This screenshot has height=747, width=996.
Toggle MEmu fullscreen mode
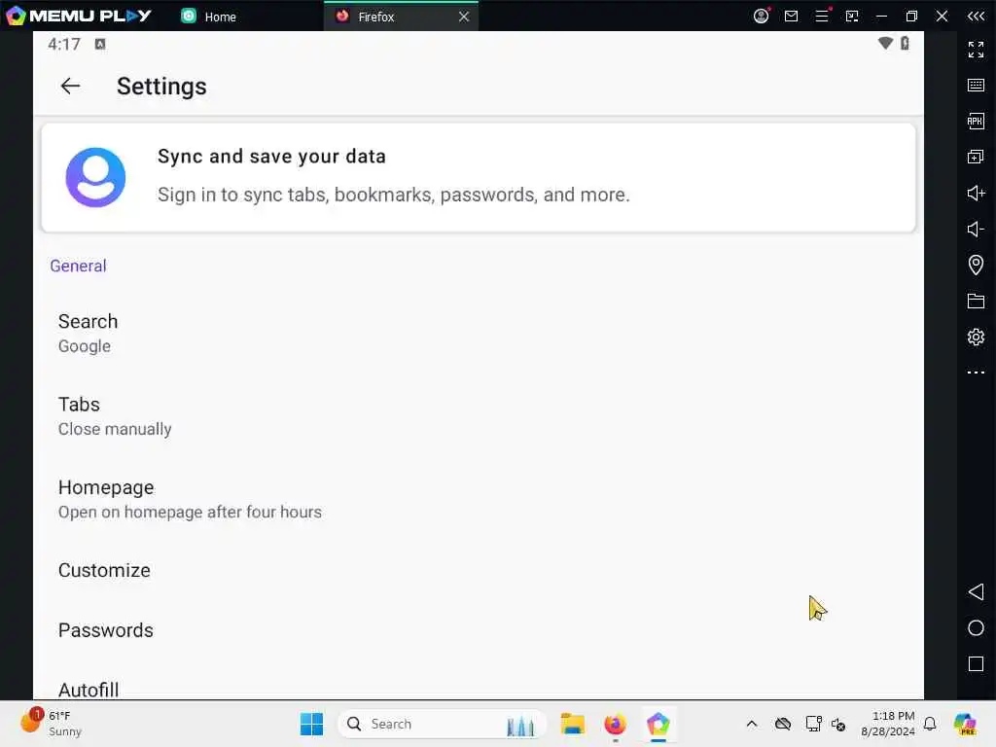(976, 49)
